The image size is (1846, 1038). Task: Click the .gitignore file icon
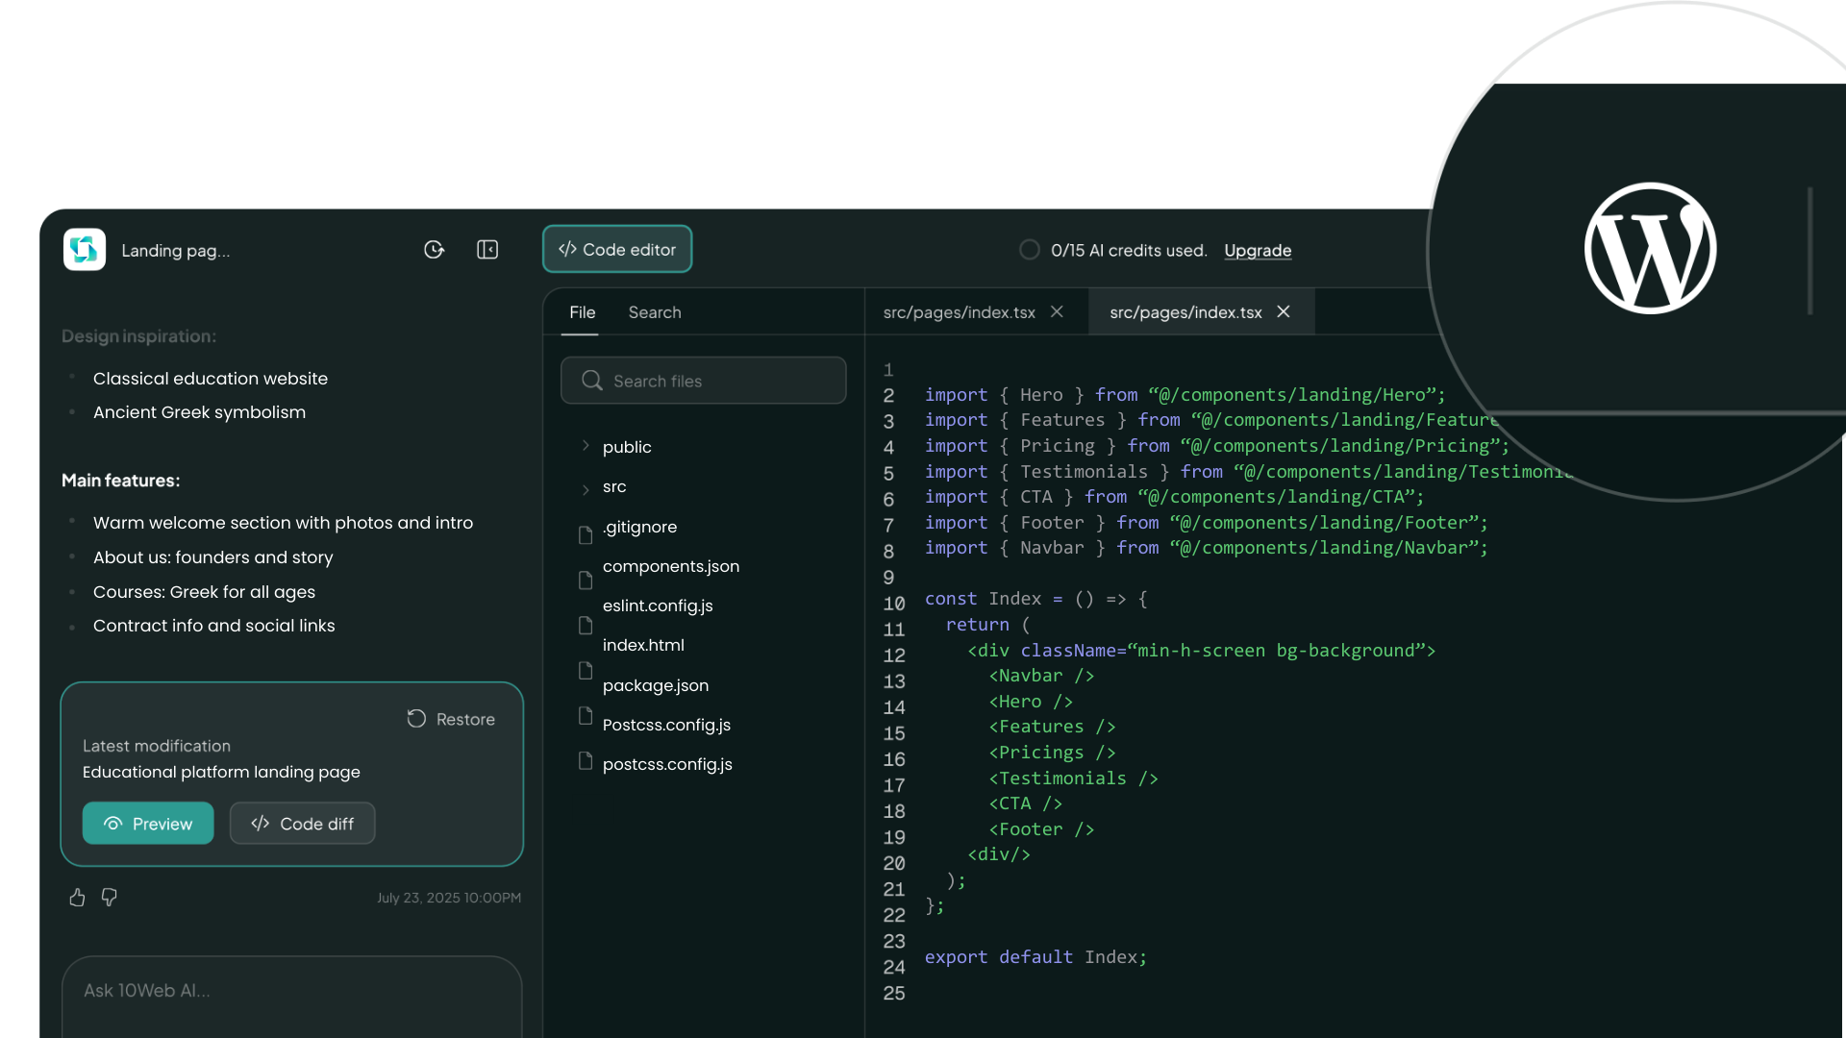pyautogui.click(x=586, y=534)
